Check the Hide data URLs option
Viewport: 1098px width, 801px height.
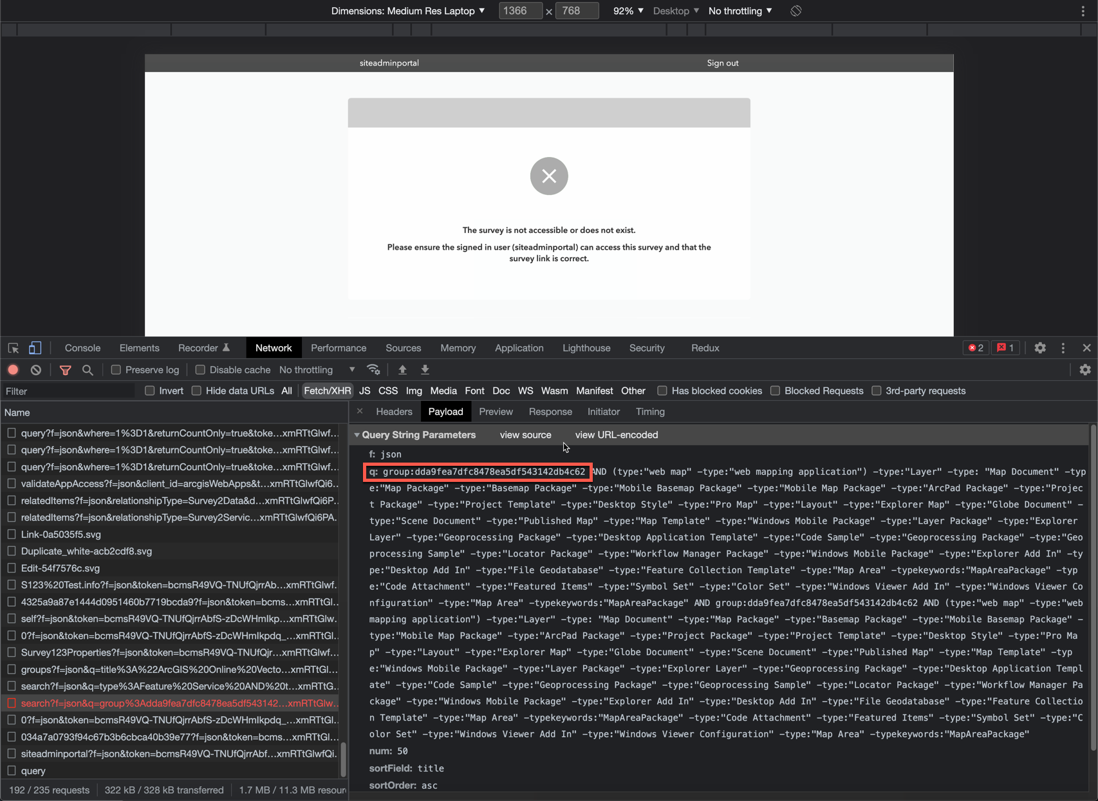tap(196, 391)
